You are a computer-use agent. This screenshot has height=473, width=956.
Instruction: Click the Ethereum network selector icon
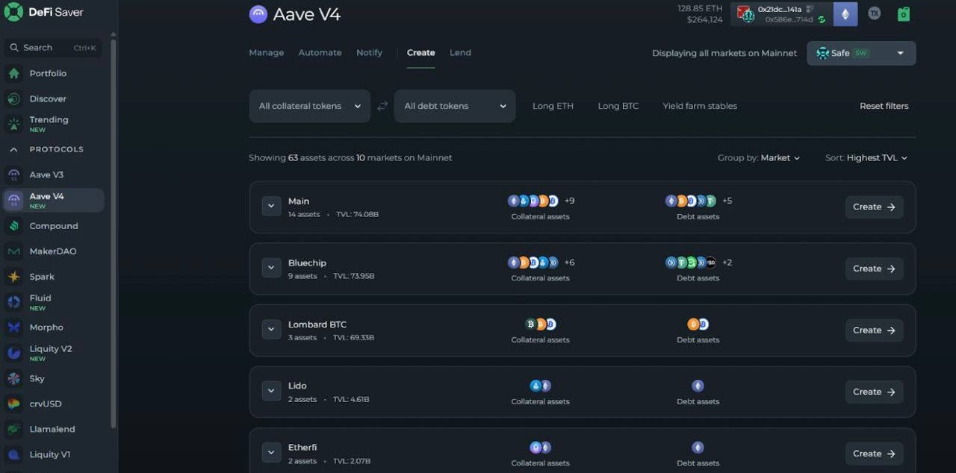pos(845,13)
